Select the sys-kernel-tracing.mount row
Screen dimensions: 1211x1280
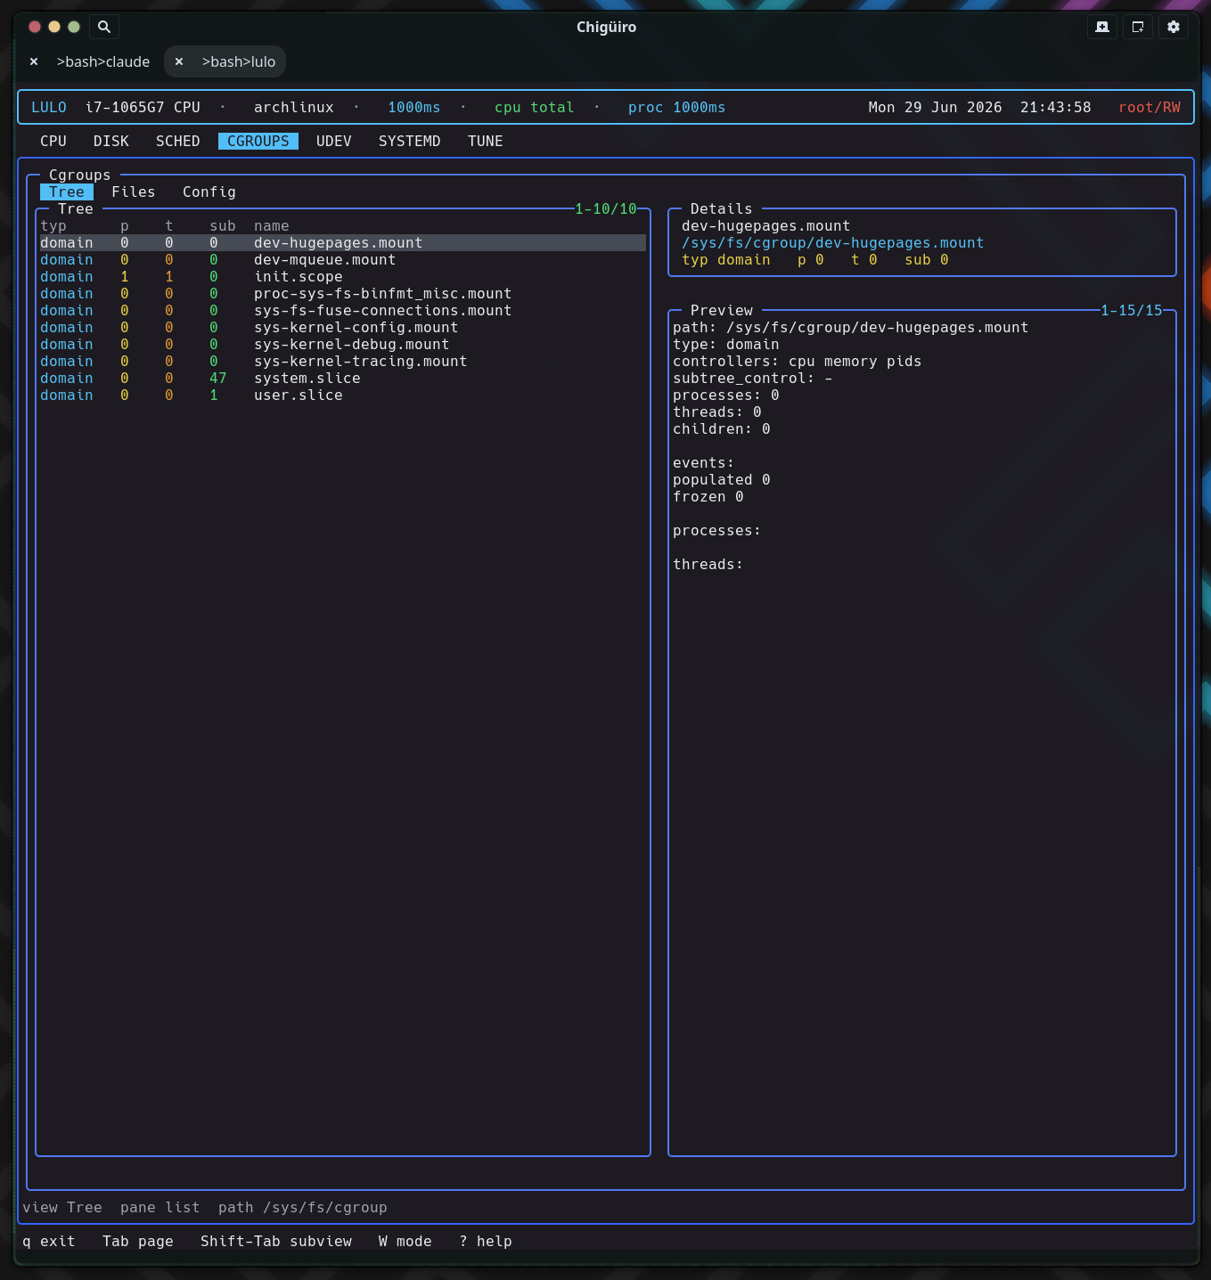tap(343, 361)
